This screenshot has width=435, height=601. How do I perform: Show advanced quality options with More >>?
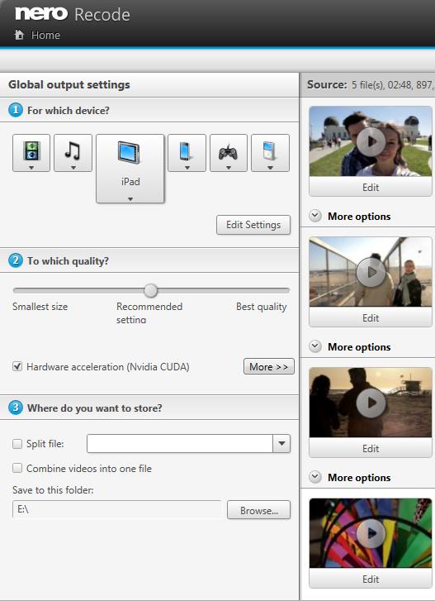(x=268, y=366)
